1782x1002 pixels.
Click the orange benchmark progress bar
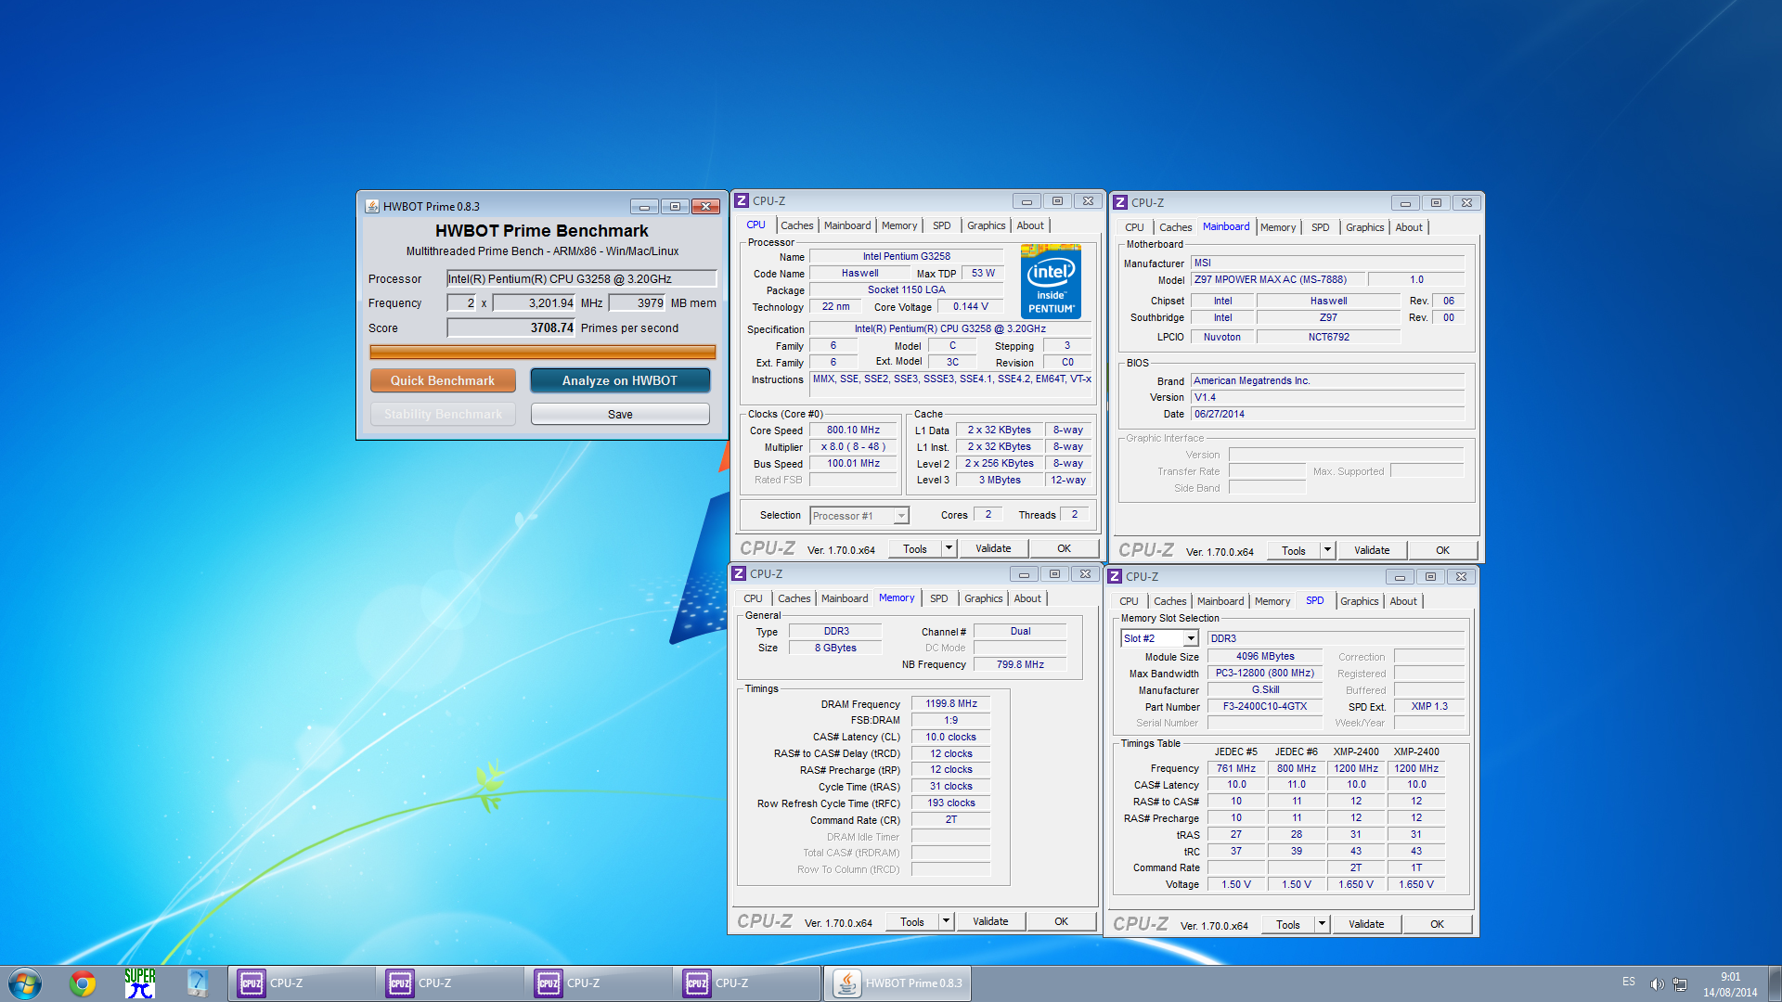(x=542, y=352)
